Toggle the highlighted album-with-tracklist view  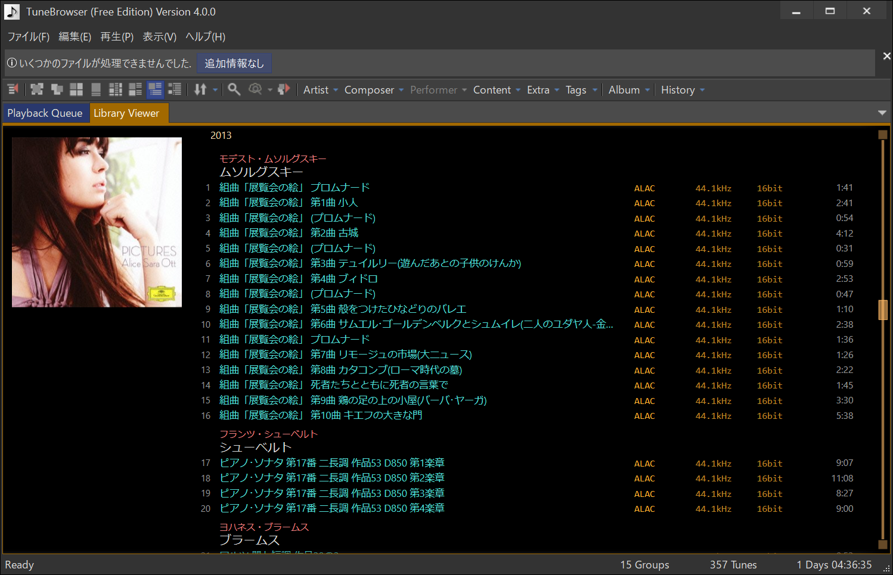coord(155,89)
